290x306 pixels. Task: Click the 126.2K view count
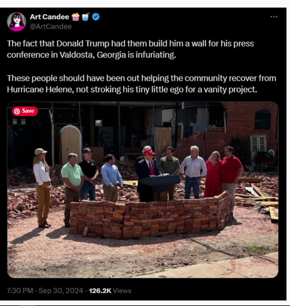tap(100, 291)
